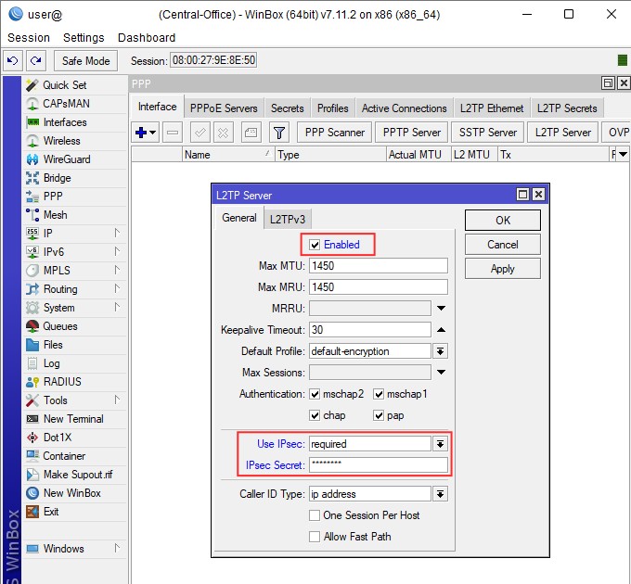Open WireGuard from the sidebar
This screenshot has height=584, width=631.
click(x=66, y=159)
